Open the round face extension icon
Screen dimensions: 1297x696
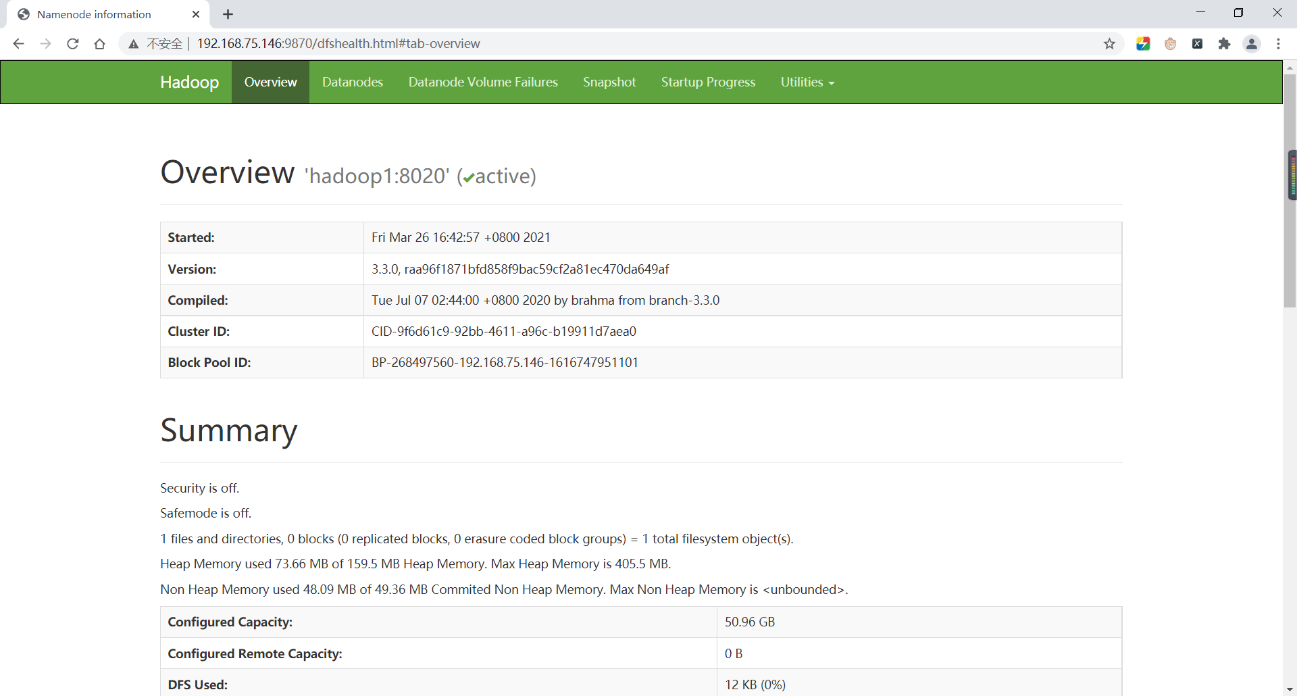[x=1170, y=44]
